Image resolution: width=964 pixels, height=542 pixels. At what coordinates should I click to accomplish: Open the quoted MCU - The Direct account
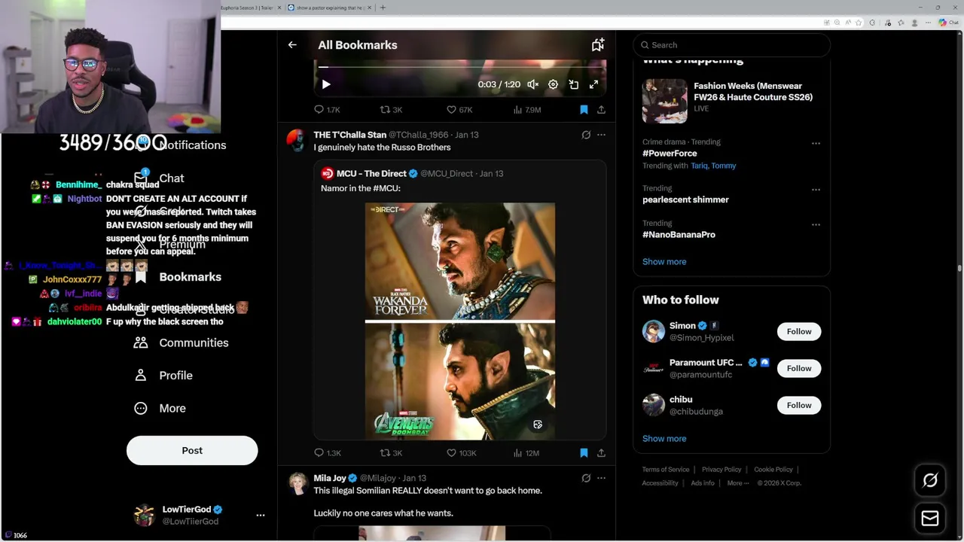[x=371, y=173]
